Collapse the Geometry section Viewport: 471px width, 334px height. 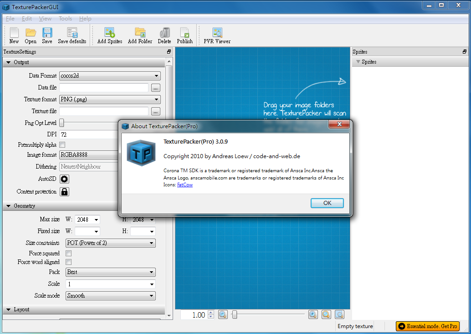pyautogui.click(x=8, y=206)
